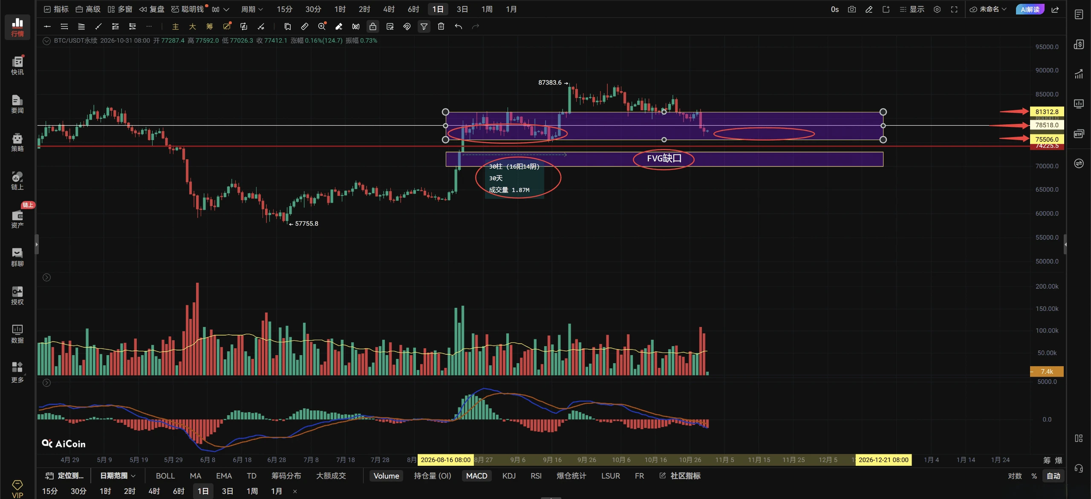The image size is (1091, 499).
Task: Toggle the lock drawings icon
Action: (x=373, y=26)
